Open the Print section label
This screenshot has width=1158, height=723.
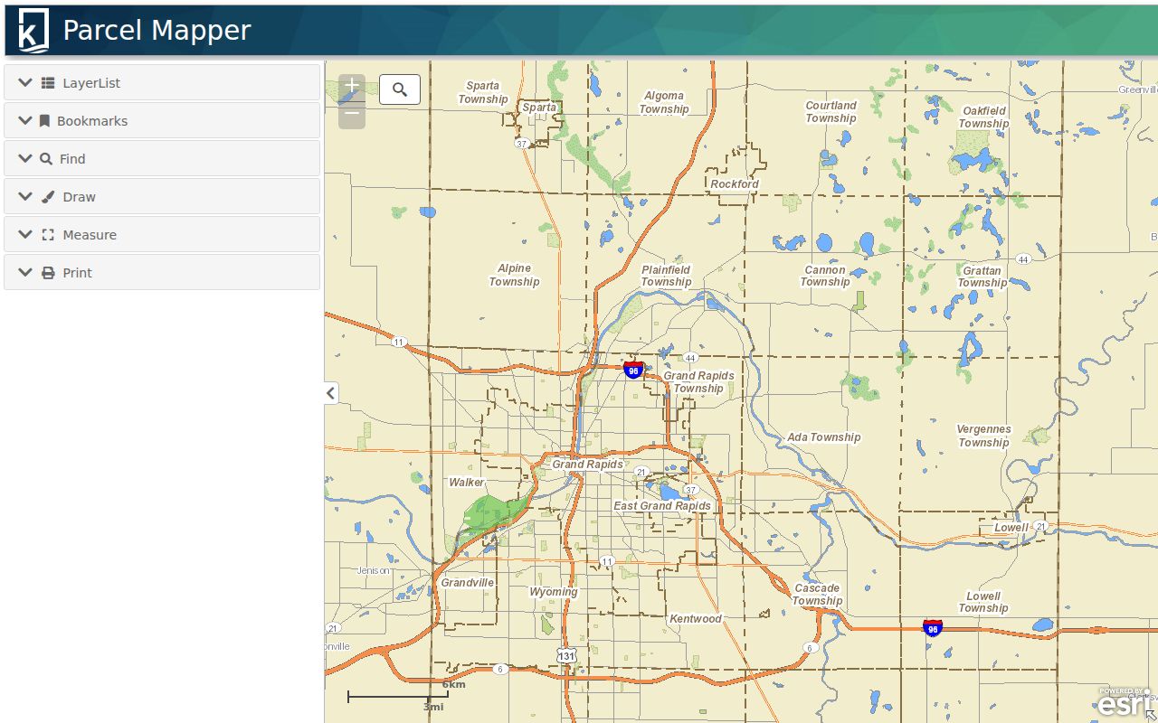(77, 273)
